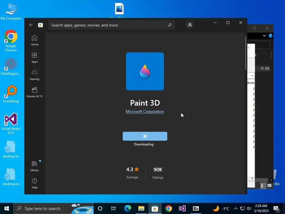This screenshot has height=214, width=285.
Task: Expand ribbon chevron in background window
Action: [264, 36]
